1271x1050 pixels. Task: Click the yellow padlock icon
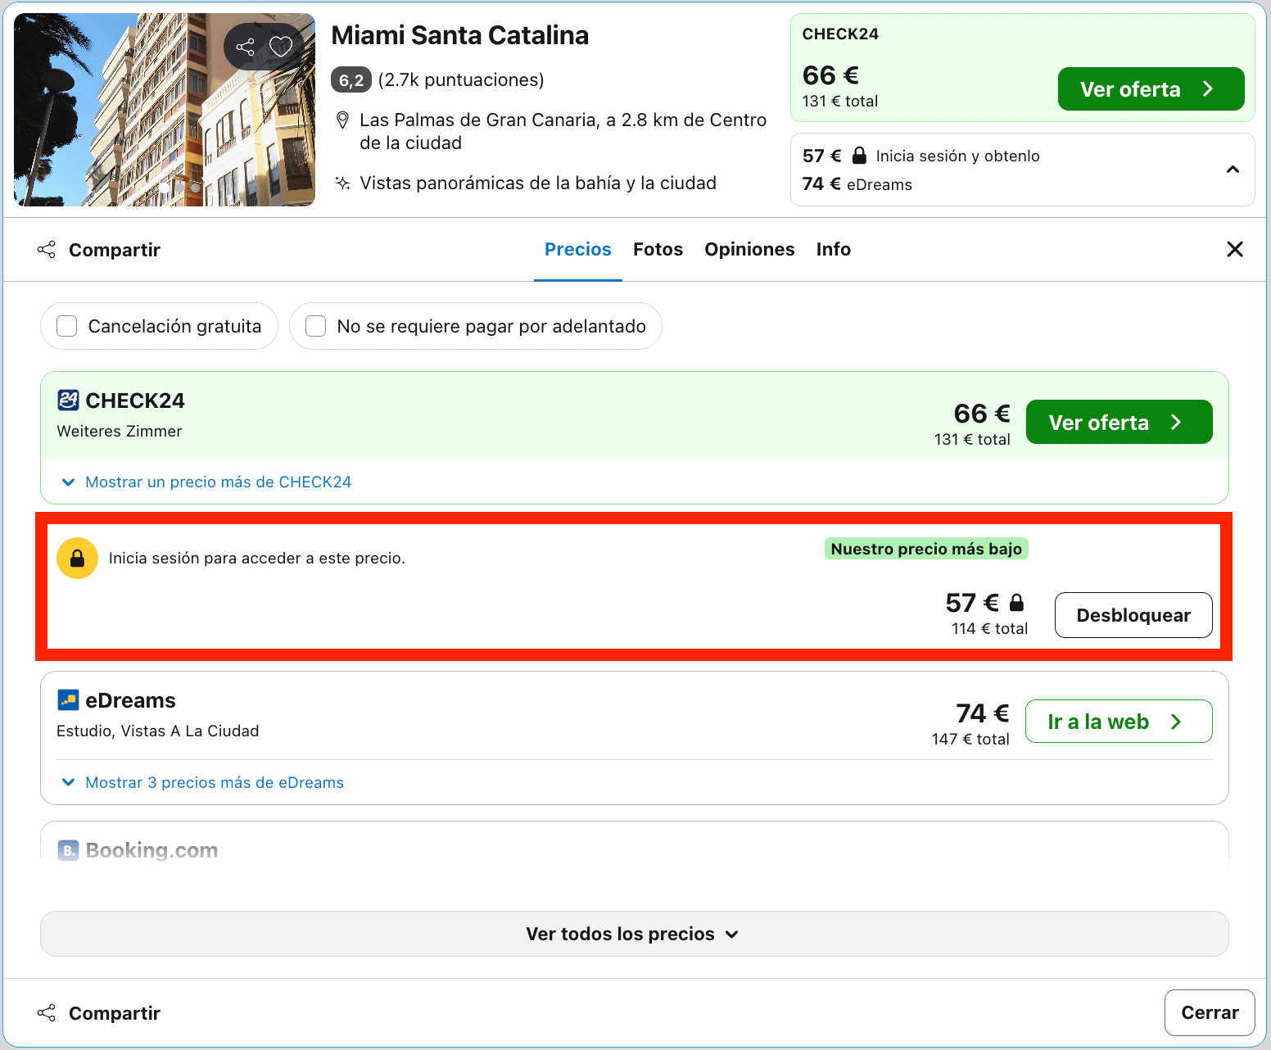[x=77, y=559]
